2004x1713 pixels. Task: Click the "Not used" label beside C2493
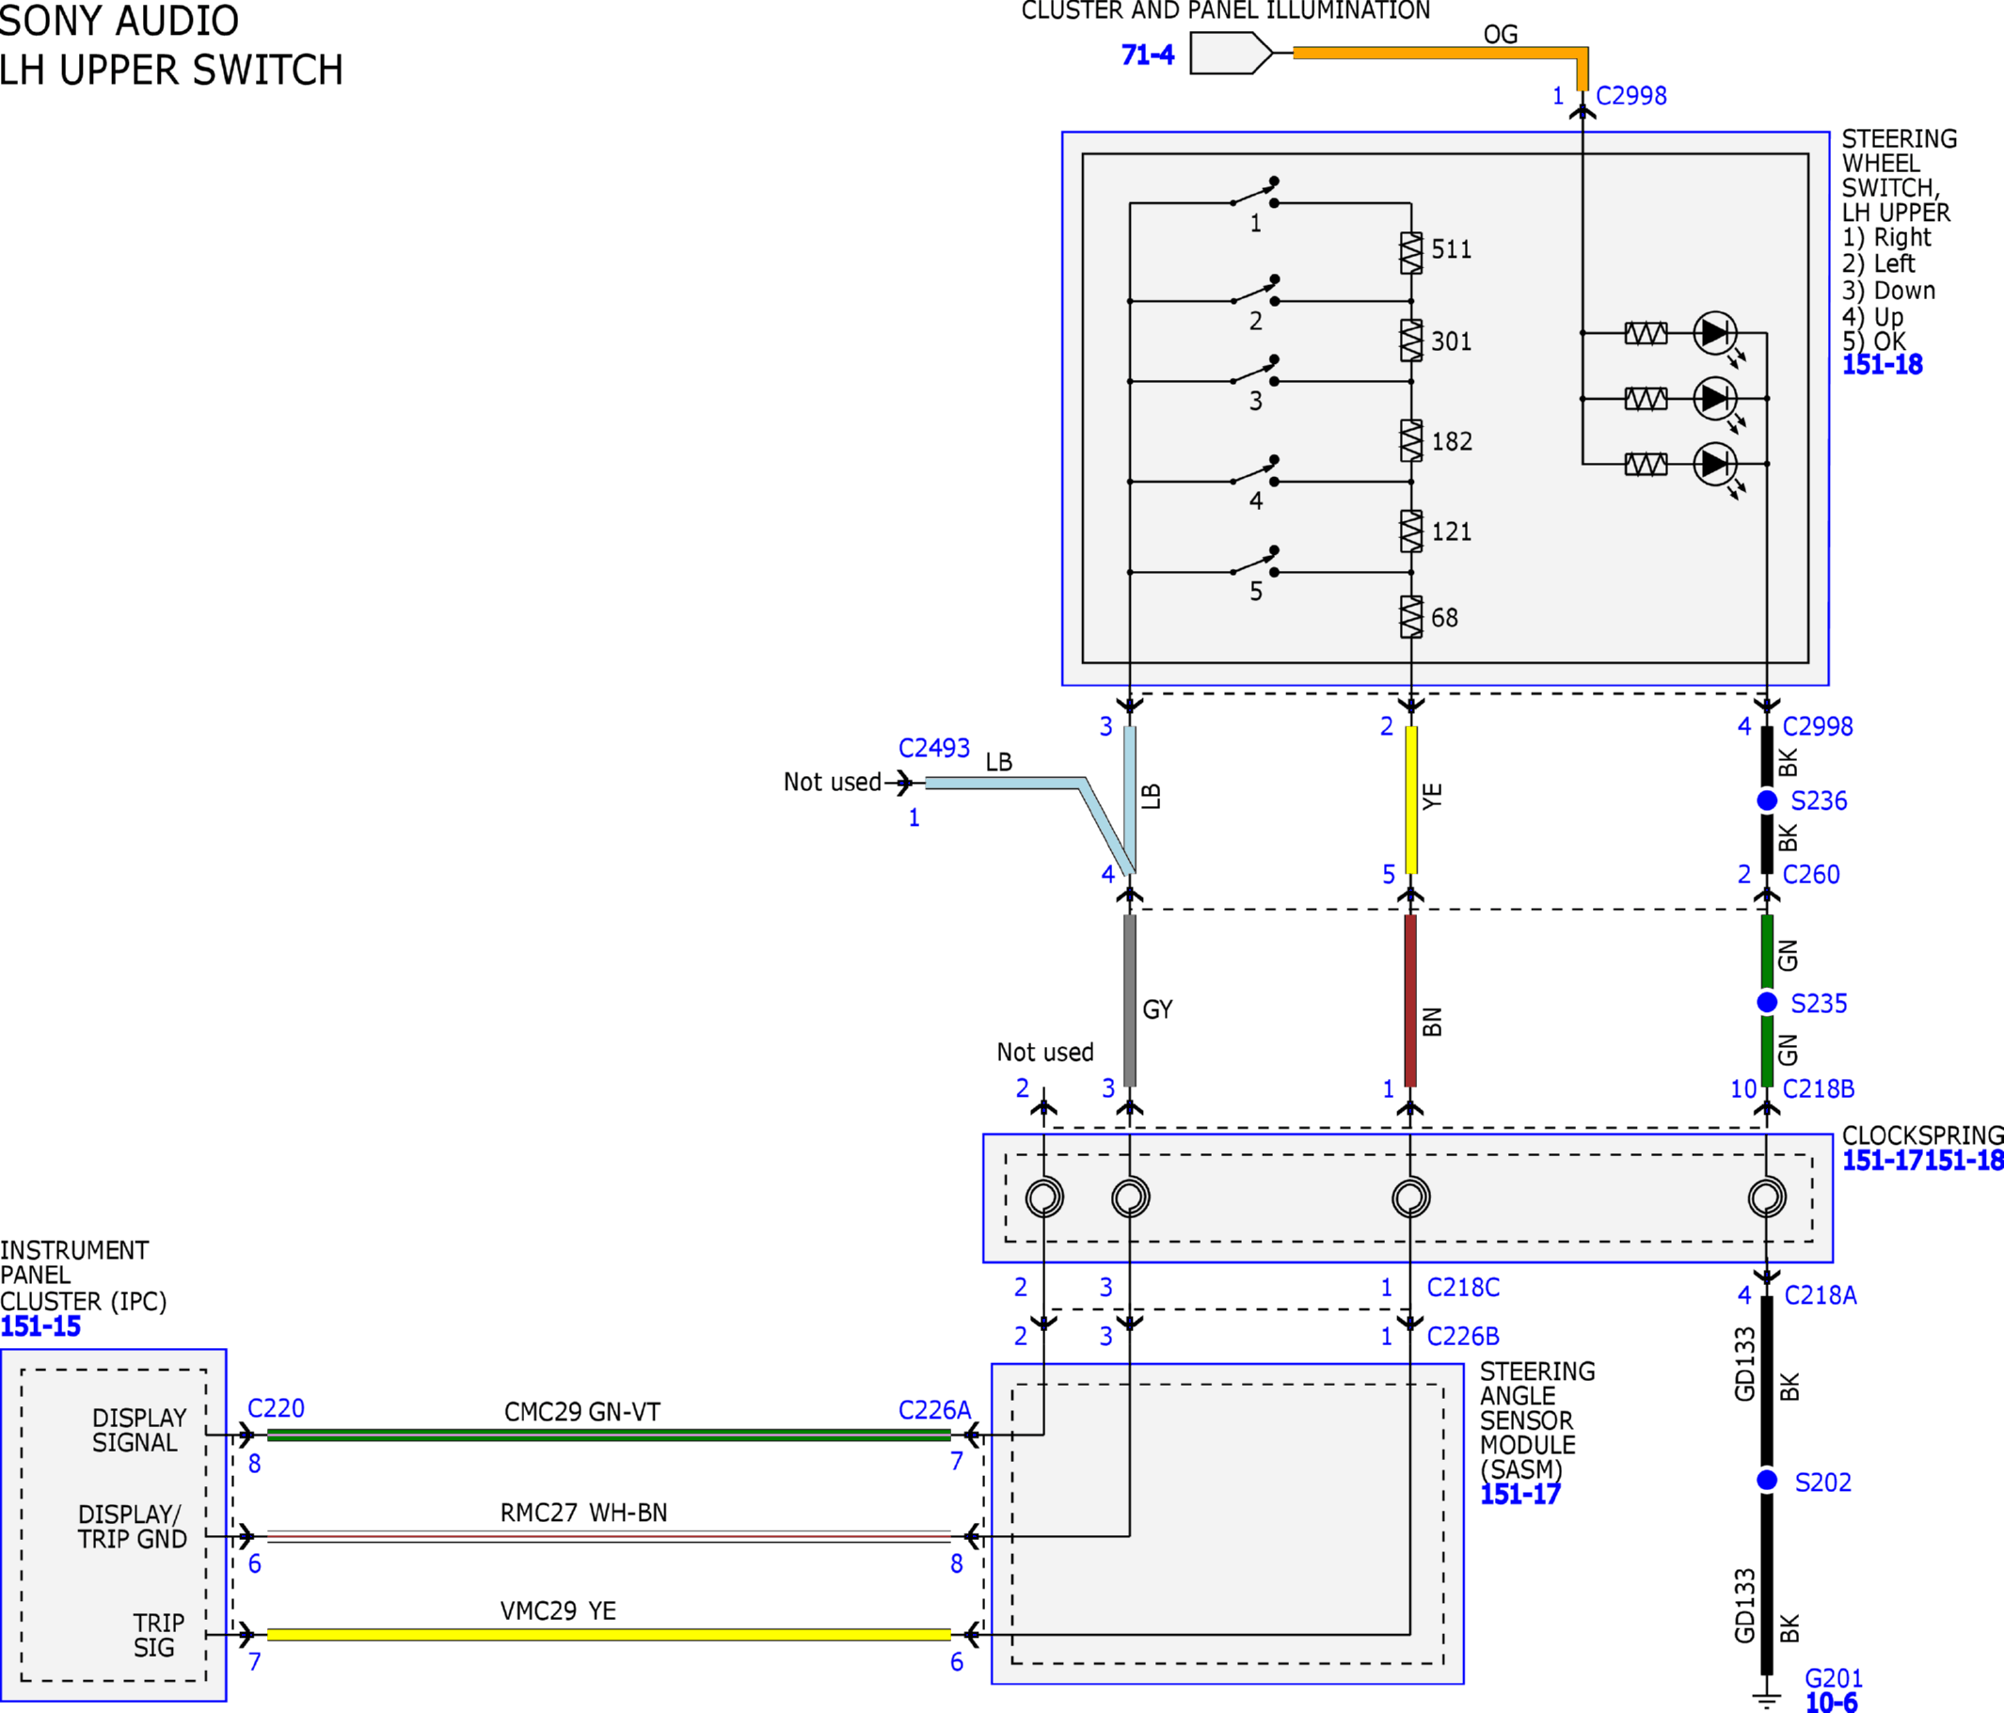click(x=832, y=782)
